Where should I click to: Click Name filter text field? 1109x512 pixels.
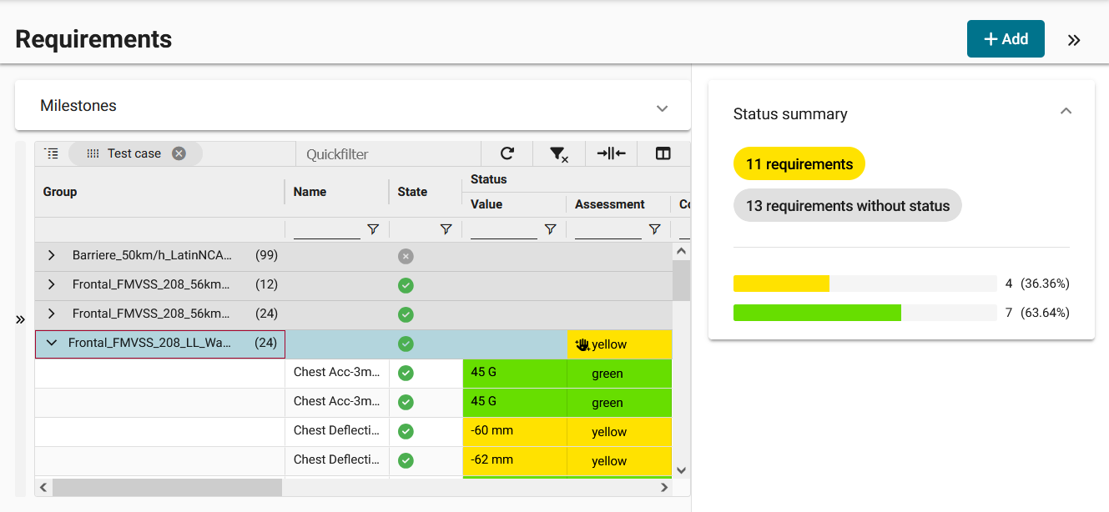(x=327, y=229)
